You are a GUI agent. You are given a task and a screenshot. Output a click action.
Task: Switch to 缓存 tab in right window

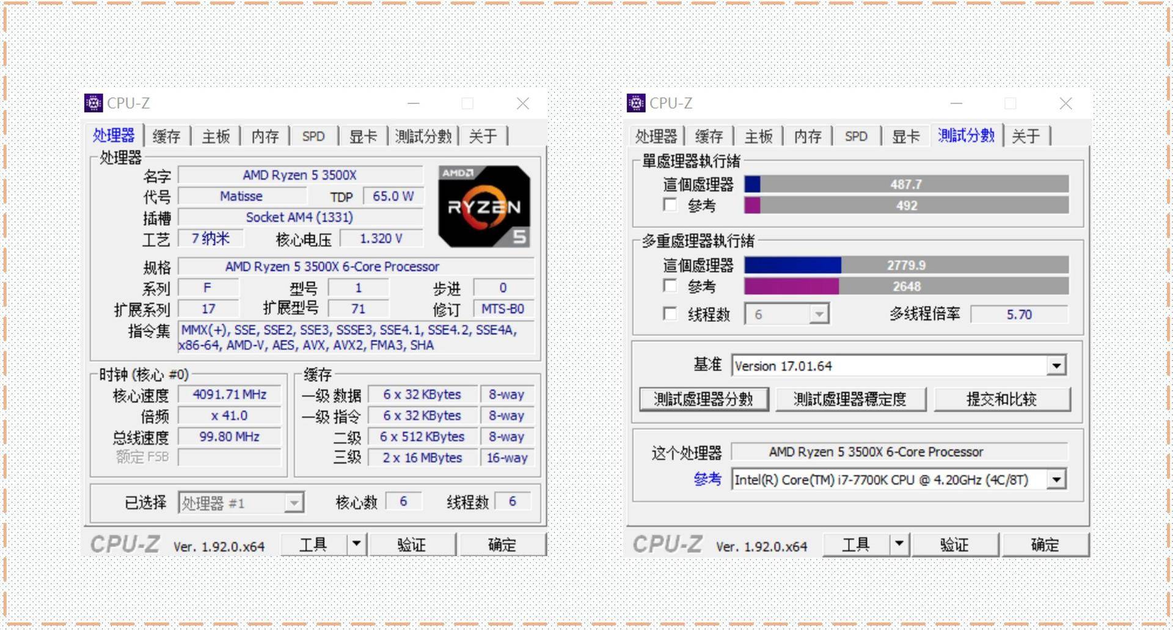pyautogui.click(x=709, y=136)
